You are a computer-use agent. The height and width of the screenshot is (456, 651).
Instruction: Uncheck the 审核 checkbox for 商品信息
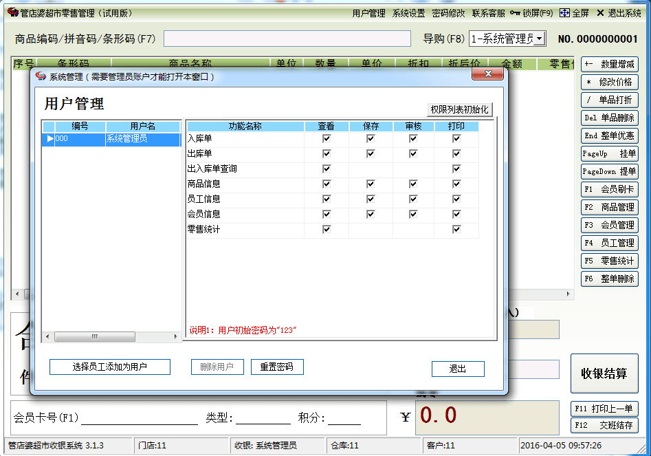tap(413, 184)
